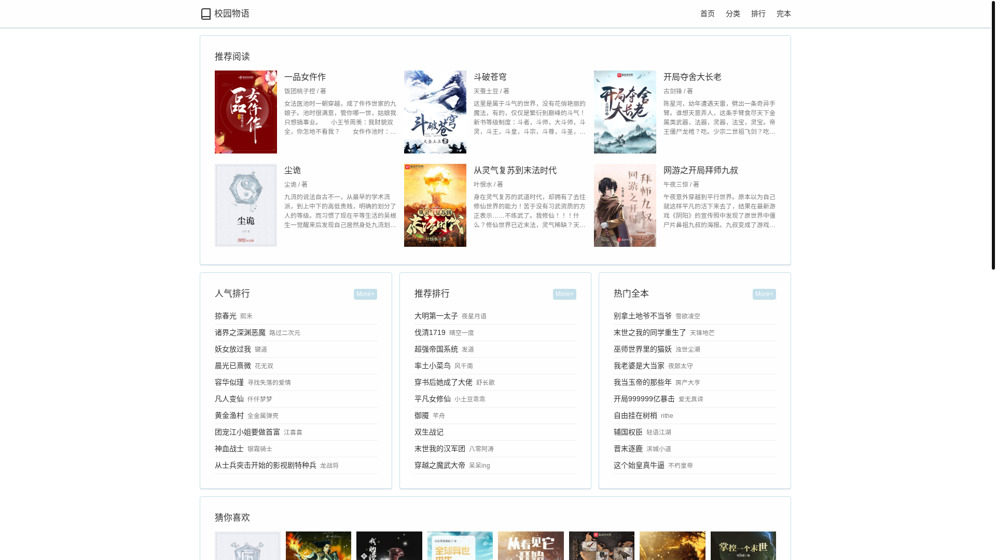Open 容华似瑾 list entry
The width and height of the screenshot is (996, 560).
[229, 382]
